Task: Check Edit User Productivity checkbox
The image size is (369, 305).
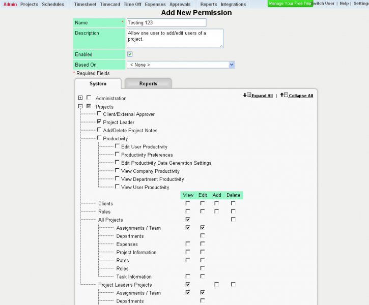Action: [117, 146]
